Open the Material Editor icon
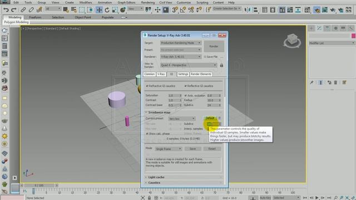Image resolution: width=356 pixels, height=200 pixels. click(307, 10)
